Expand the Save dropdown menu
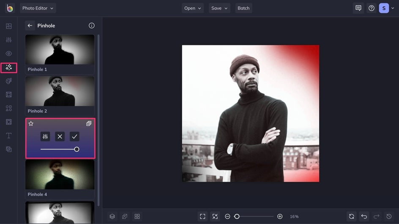The height and width of the screenshot is (224, 399). [219, 8]
